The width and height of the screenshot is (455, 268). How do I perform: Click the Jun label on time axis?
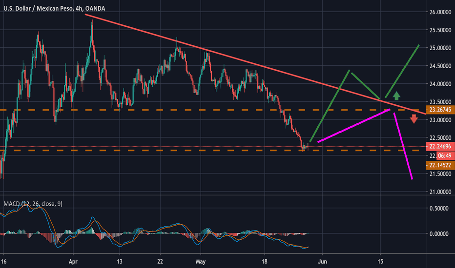coord(322,261)
